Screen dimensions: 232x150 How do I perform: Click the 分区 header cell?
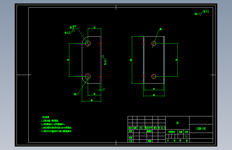[141, 128]
